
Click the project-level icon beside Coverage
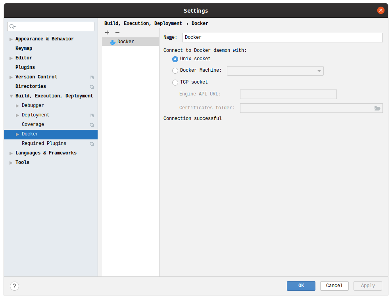tap(92, 125)
